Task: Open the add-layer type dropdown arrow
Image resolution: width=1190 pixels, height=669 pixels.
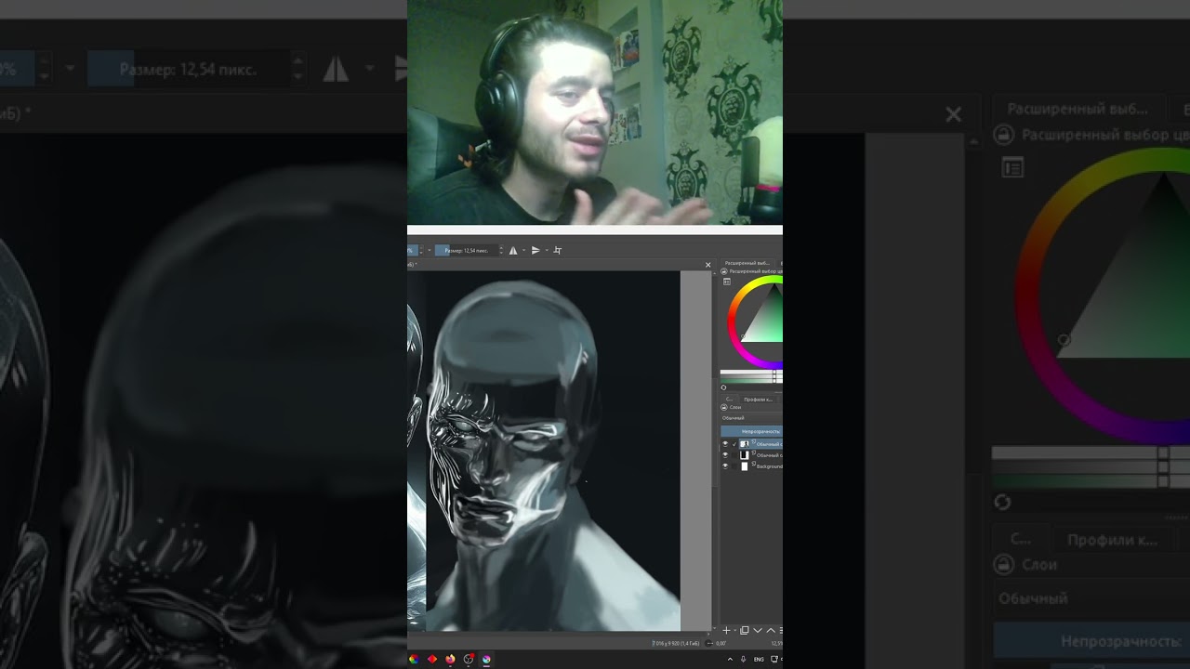Action: 735,630
